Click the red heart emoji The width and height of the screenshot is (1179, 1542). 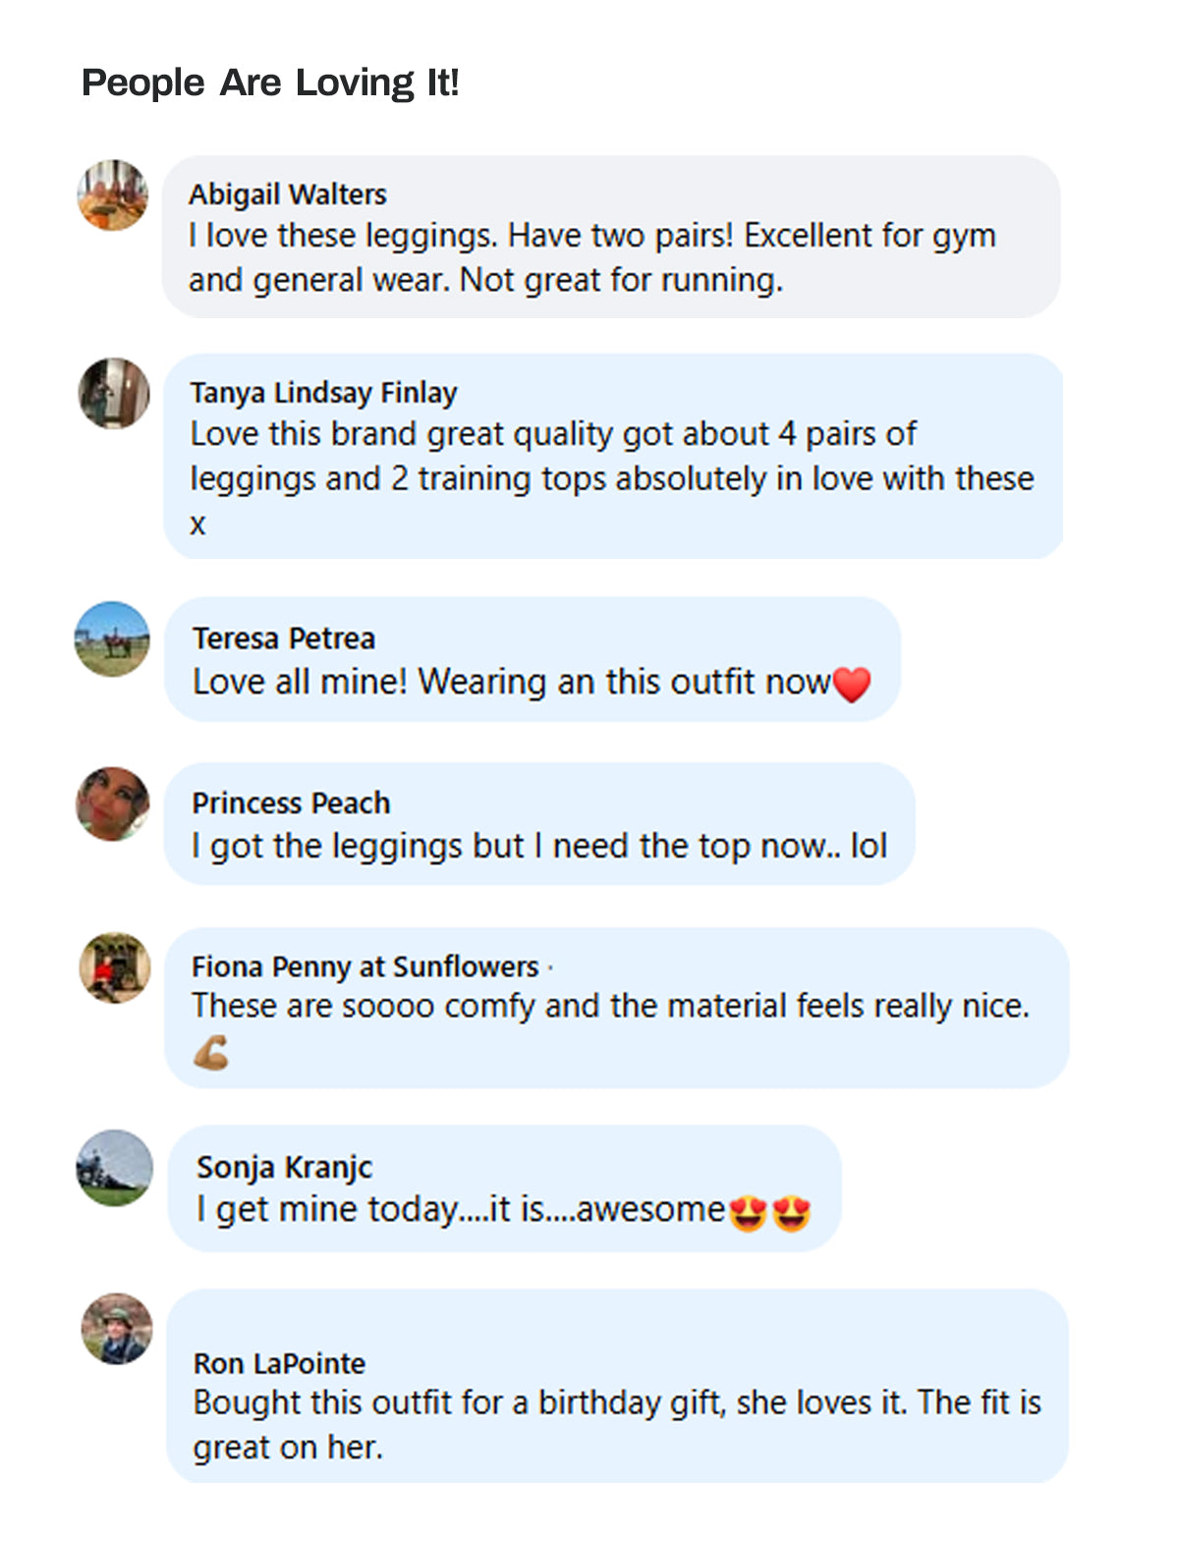coord(852,685)
